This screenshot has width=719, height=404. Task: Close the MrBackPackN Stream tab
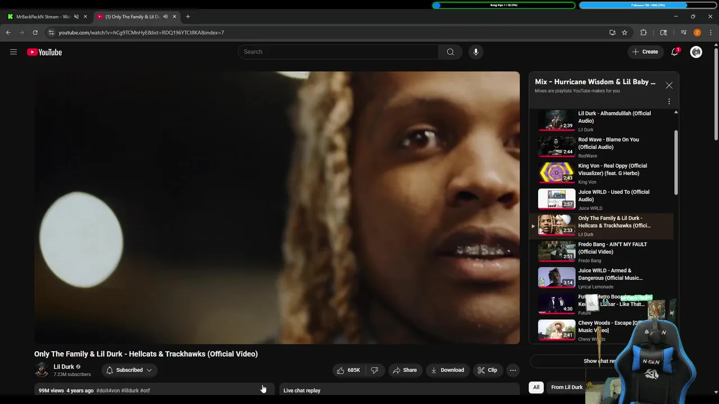85,17
